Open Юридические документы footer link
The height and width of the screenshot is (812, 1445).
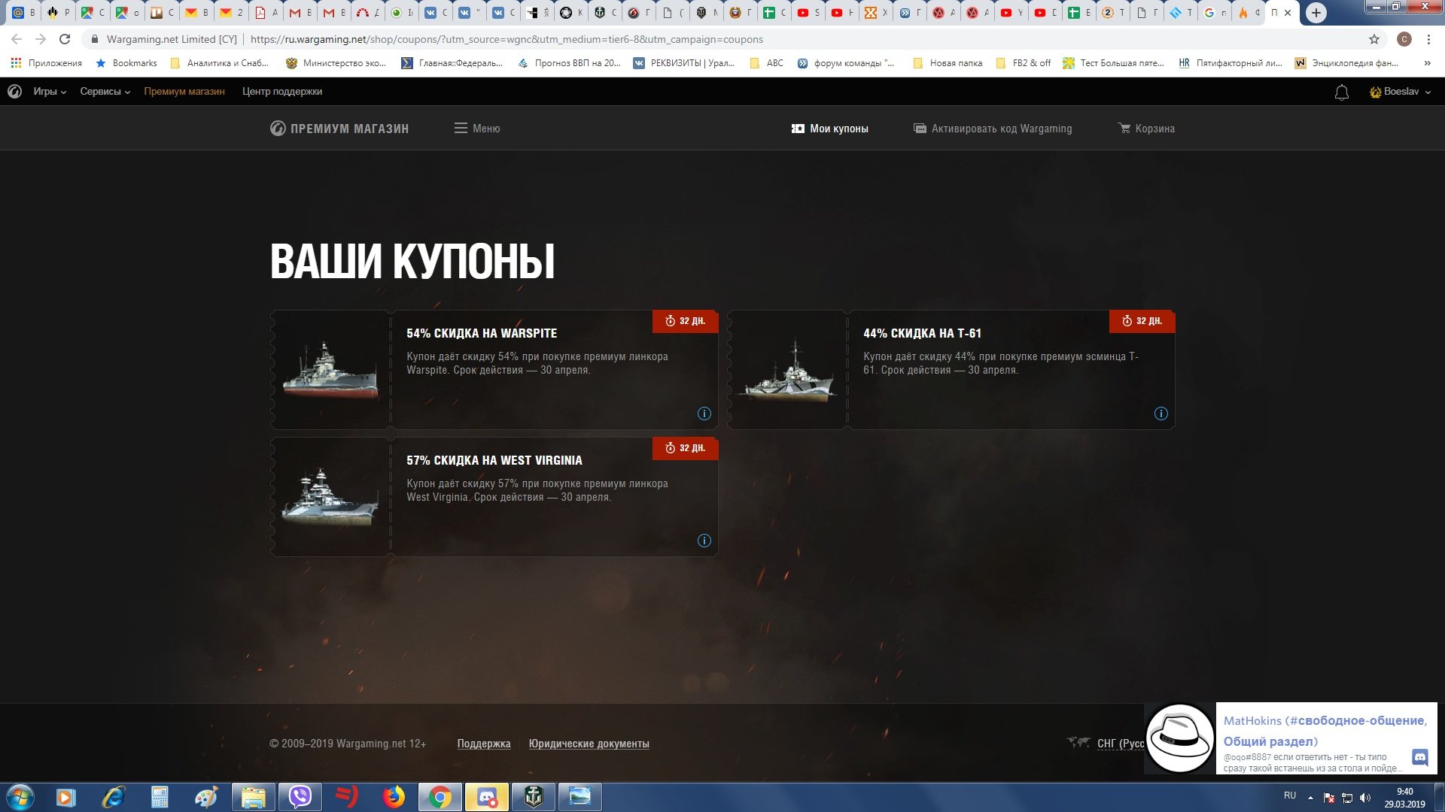point(589,744)
